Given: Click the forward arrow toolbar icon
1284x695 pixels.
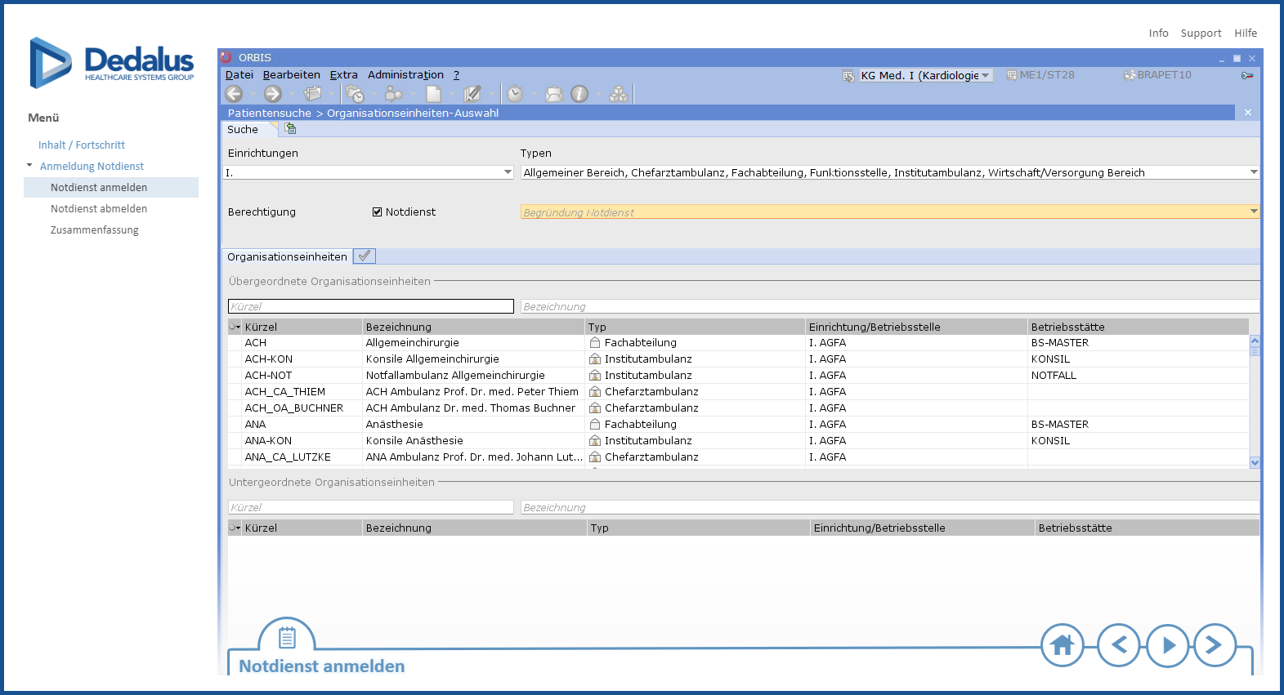Looking at the screenshot, I should coord(273,94).
